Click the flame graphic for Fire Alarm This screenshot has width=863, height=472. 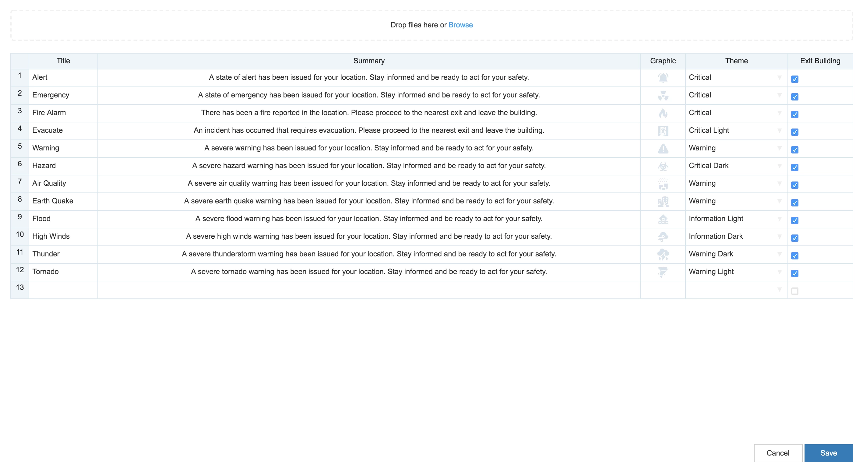[x=663, y=113]
